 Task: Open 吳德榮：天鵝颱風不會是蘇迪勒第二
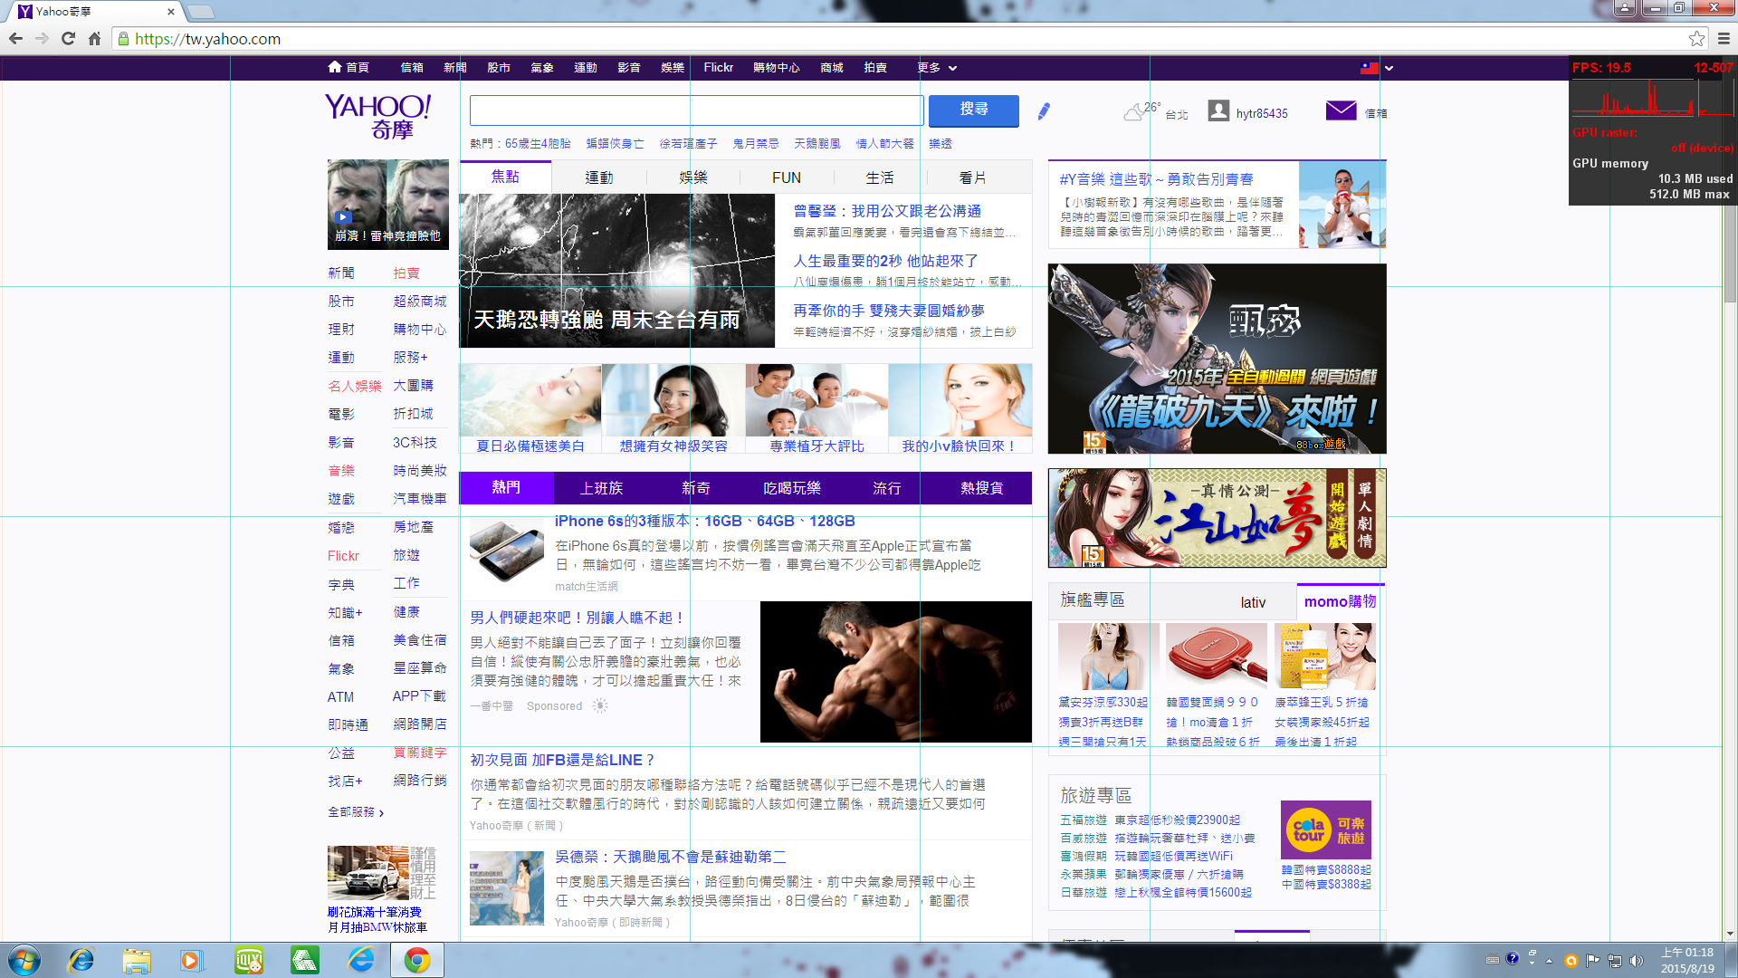click(671, 857)
